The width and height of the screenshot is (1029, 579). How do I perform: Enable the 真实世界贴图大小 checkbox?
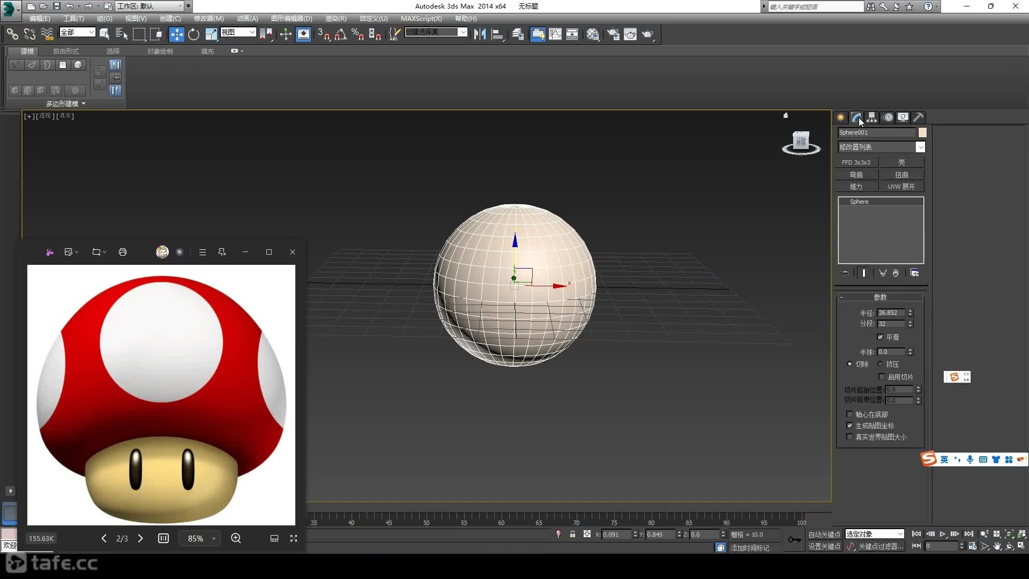pyautogui.click(x=849, y=436)
